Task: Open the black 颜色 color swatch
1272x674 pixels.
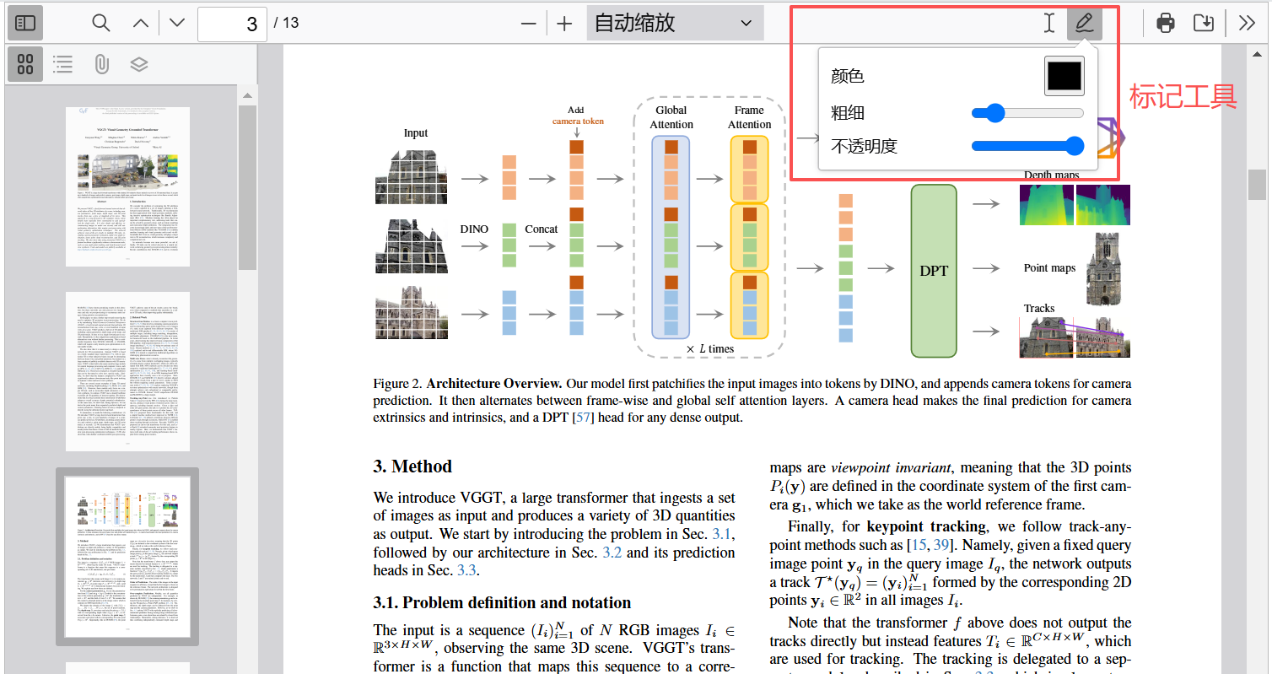Action: [x=1064, y=76]
